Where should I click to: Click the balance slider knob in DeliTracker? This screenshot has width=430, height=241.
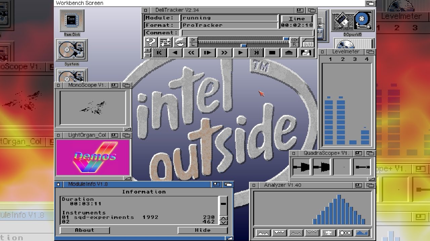244,45
